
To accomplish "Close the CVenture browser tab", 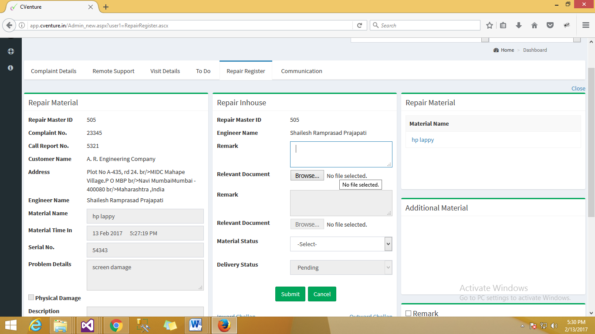I will [91, 7].
